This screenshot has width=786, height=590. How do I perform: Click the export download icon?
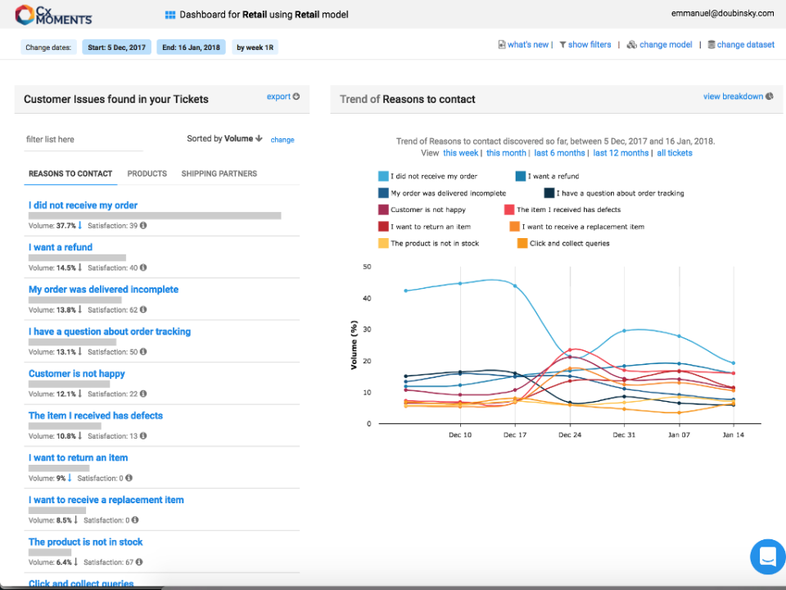click(296, 97)
